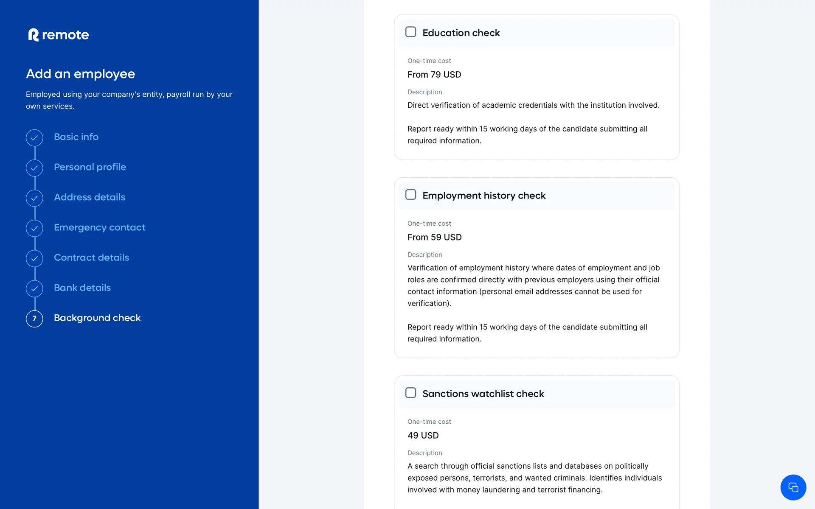Go to the Basic info step
815x509 pixels.
click(x=76, y=137)
